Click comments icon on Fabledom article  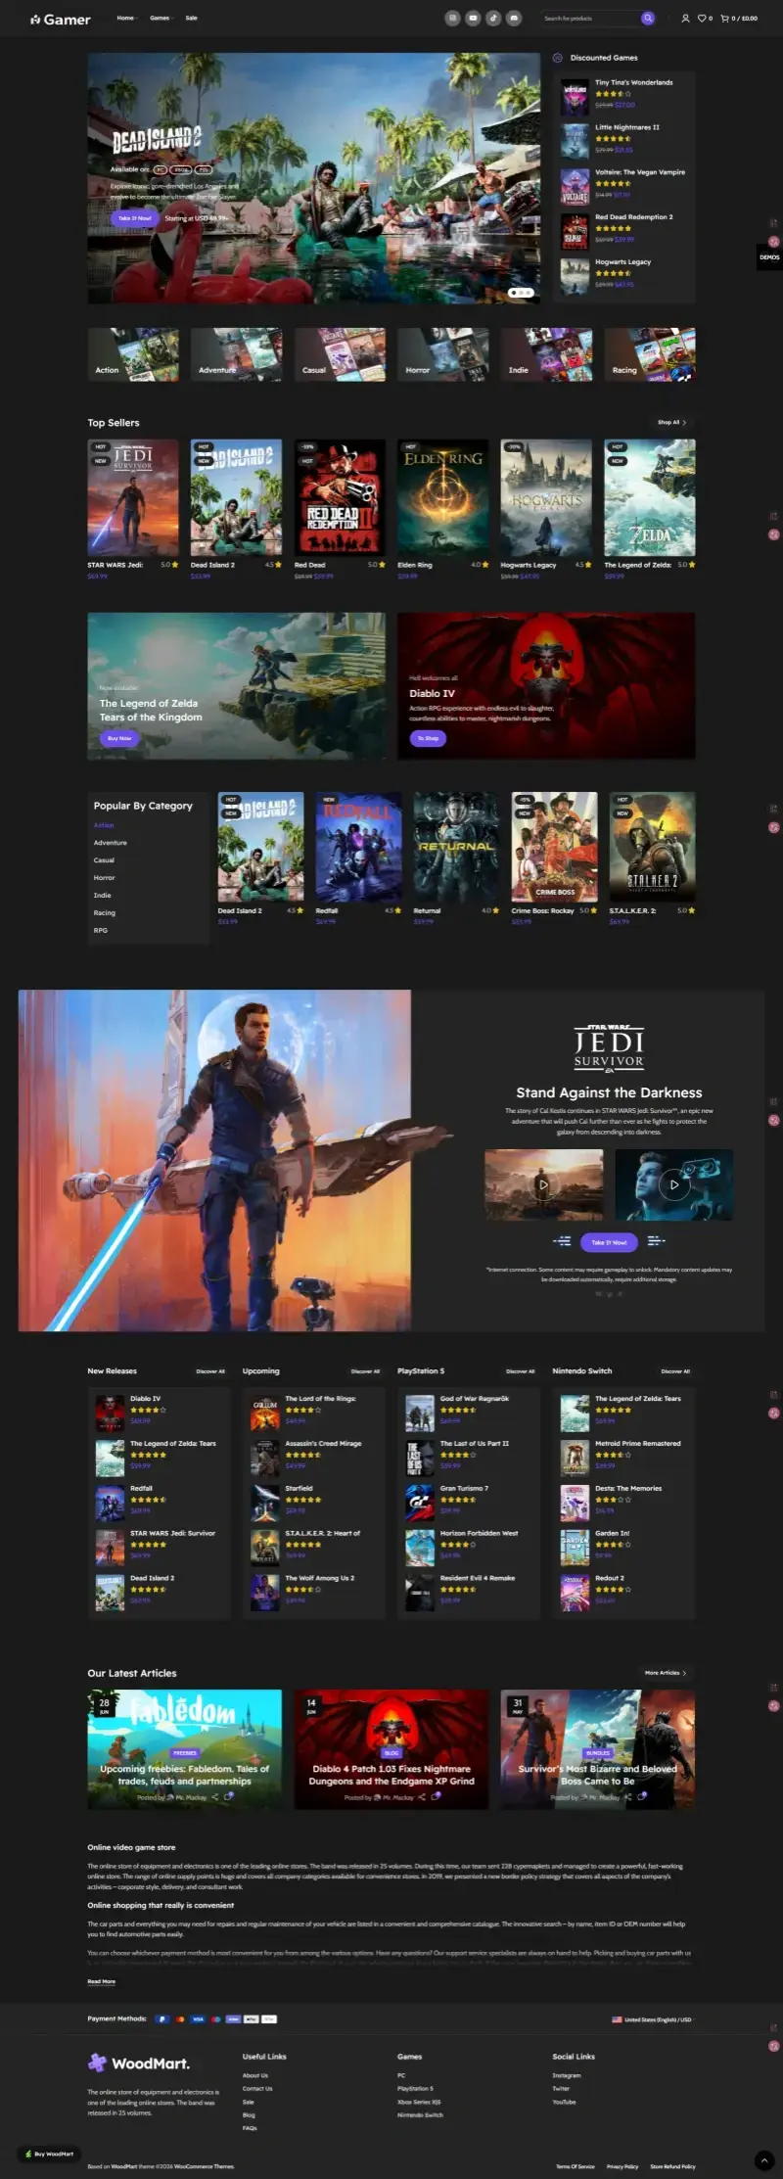(229, 1796)
